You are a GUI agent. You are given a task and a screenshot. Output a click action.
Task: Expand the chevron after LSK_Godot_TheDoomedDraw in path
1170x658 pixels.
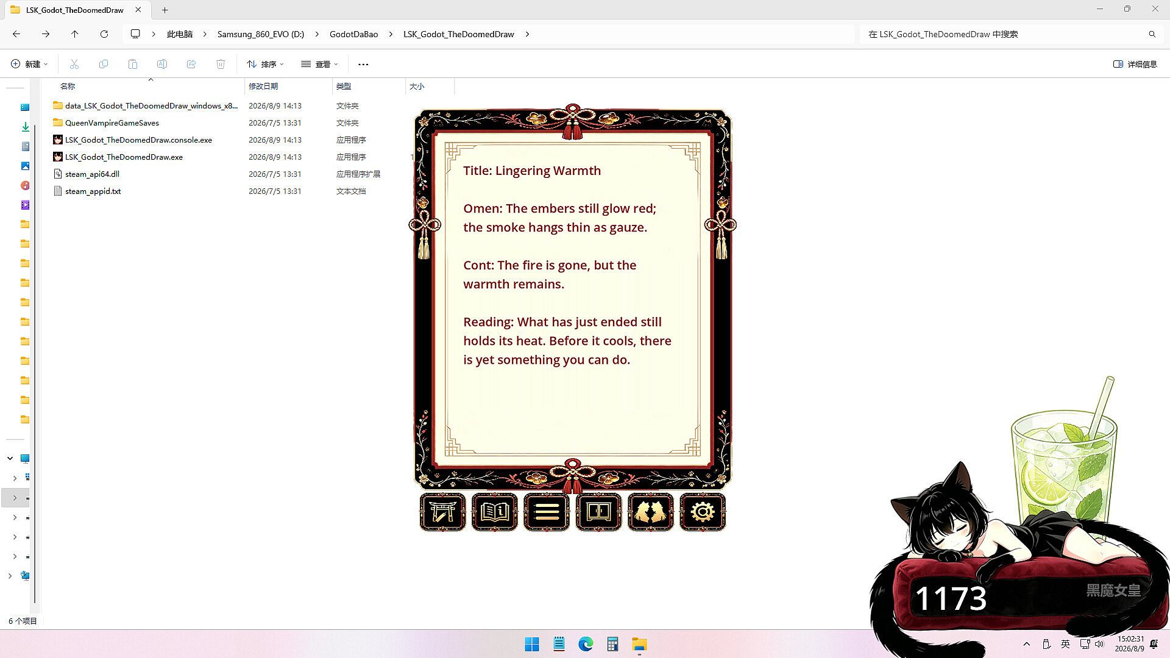click(x=527, y=34)
